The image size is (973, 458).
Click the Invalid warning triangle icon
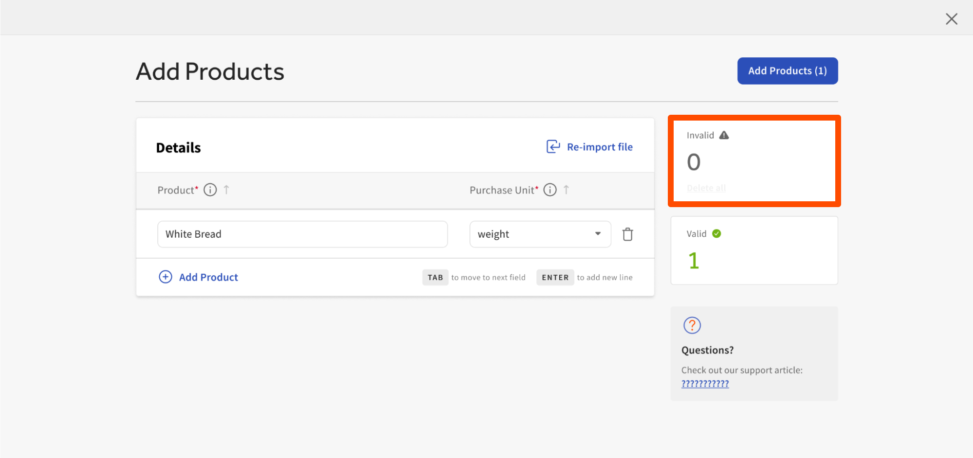coord(725,135)
